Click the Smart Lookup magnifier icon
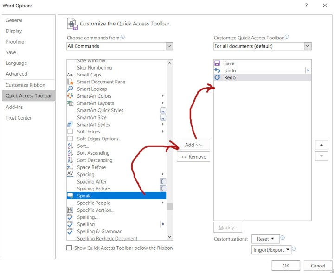Viewport: 334px width, 273px height. pyautogui.click(x=70, y=89)
